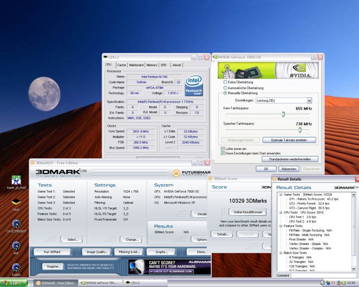Click Standardwerte wiederherstellen button
Screen dimensions: 359x287
click(x=290, y=159)
